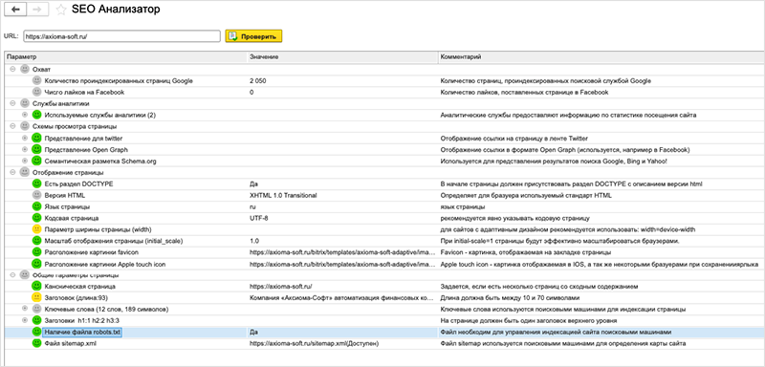Click green smiley of Apple touch icon row

click(x=36, y=264)
